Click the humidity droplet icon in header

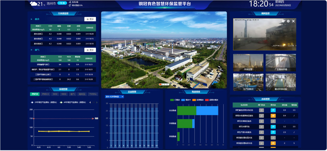pyautogui.click(x=70, y=5)
